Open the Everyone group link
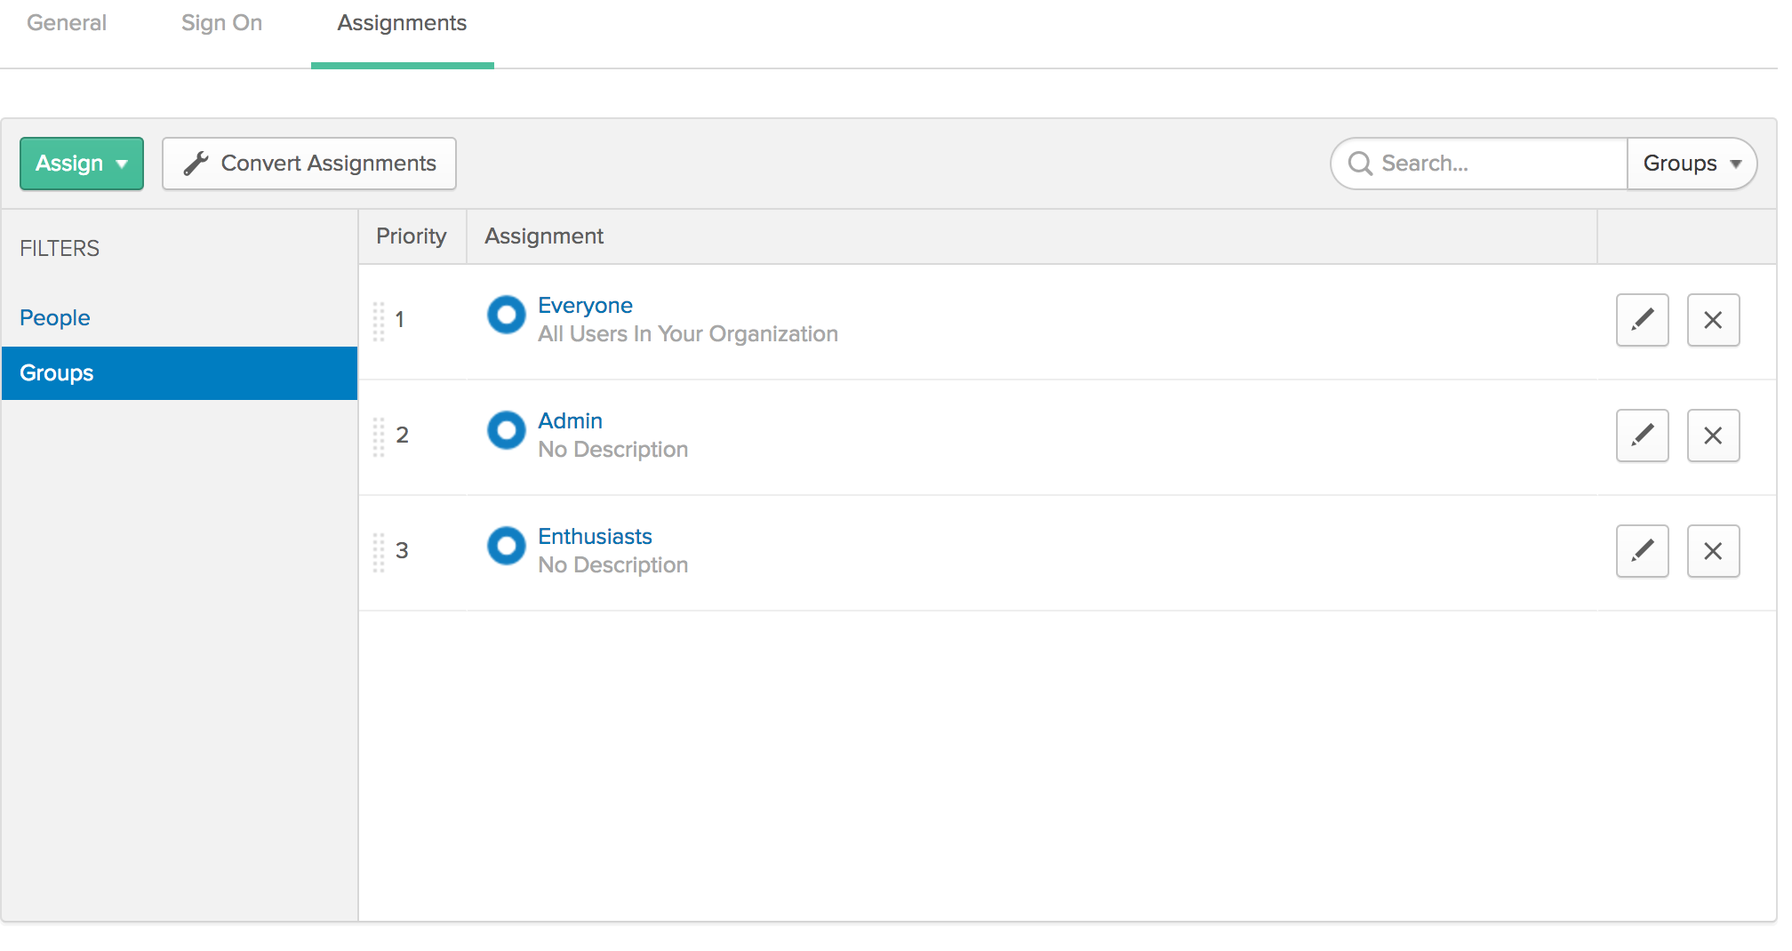1792x951 pixels. coord(585,306)
